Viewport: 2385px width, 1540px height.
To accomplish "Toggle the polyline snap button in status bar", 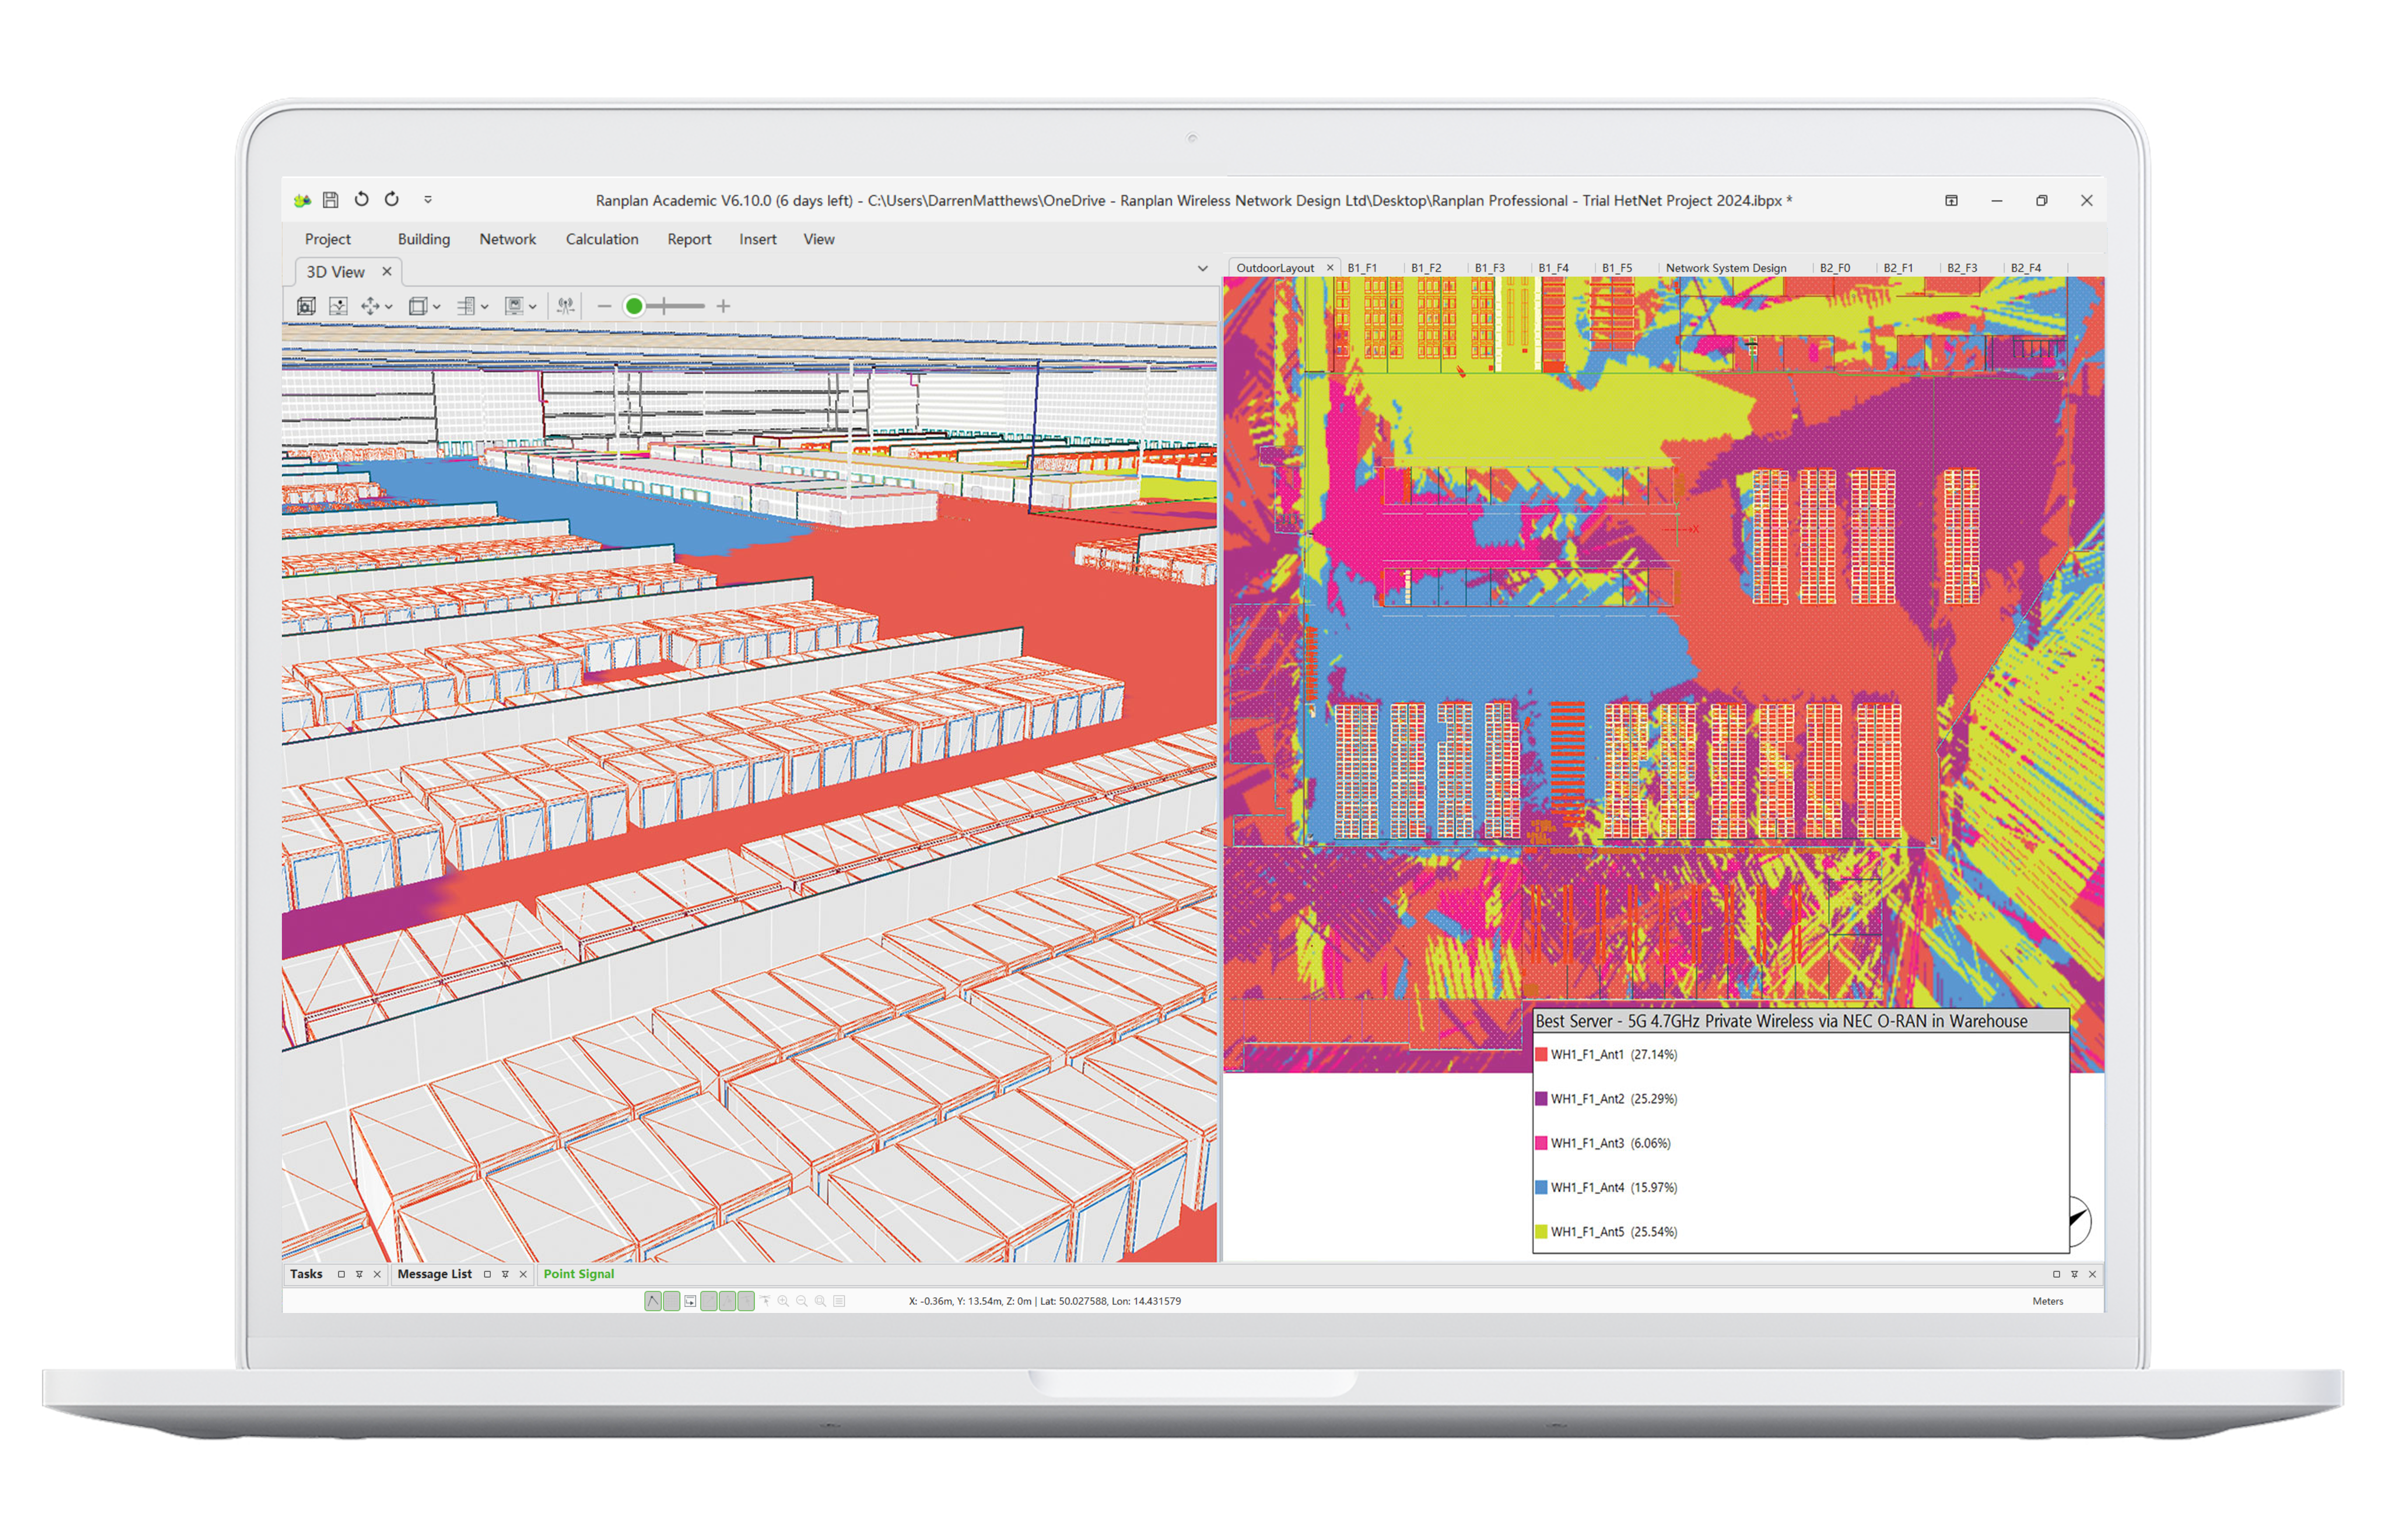I will coord(653,1301).
